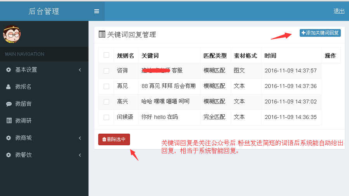Open the 微报名 menu item
This screenshot has height=196, width=349.
44,86
